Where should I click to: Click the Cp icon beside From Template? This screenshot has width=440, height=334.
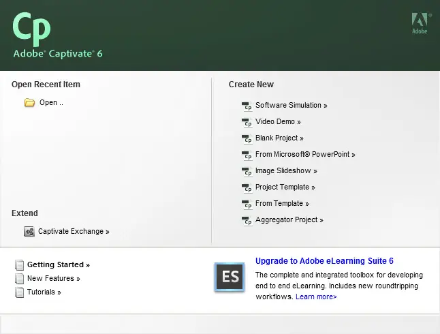click(247, 204)
